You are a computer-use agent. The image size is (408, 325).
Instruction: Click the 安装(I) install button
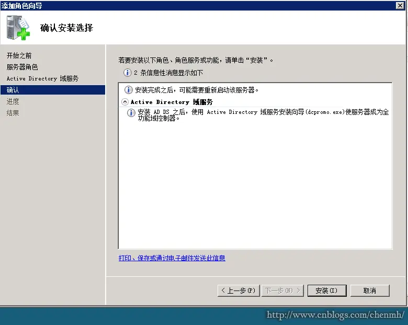click(327, 291)
